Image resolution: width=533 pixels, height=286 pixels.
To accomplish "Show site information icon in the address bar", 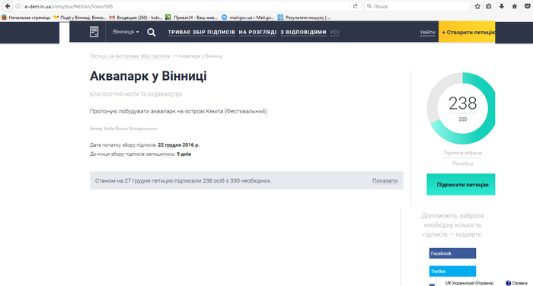I will pos(18,6).
